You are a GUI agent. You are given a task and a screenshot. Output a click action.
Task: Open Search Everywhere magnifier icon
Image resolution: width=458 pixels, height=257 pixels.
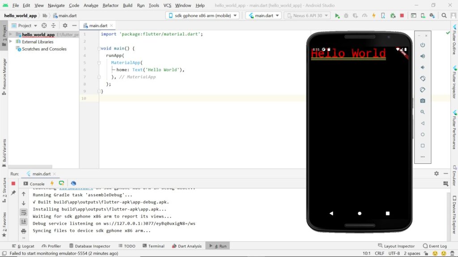pyautogui.click(x=444, y=16)
